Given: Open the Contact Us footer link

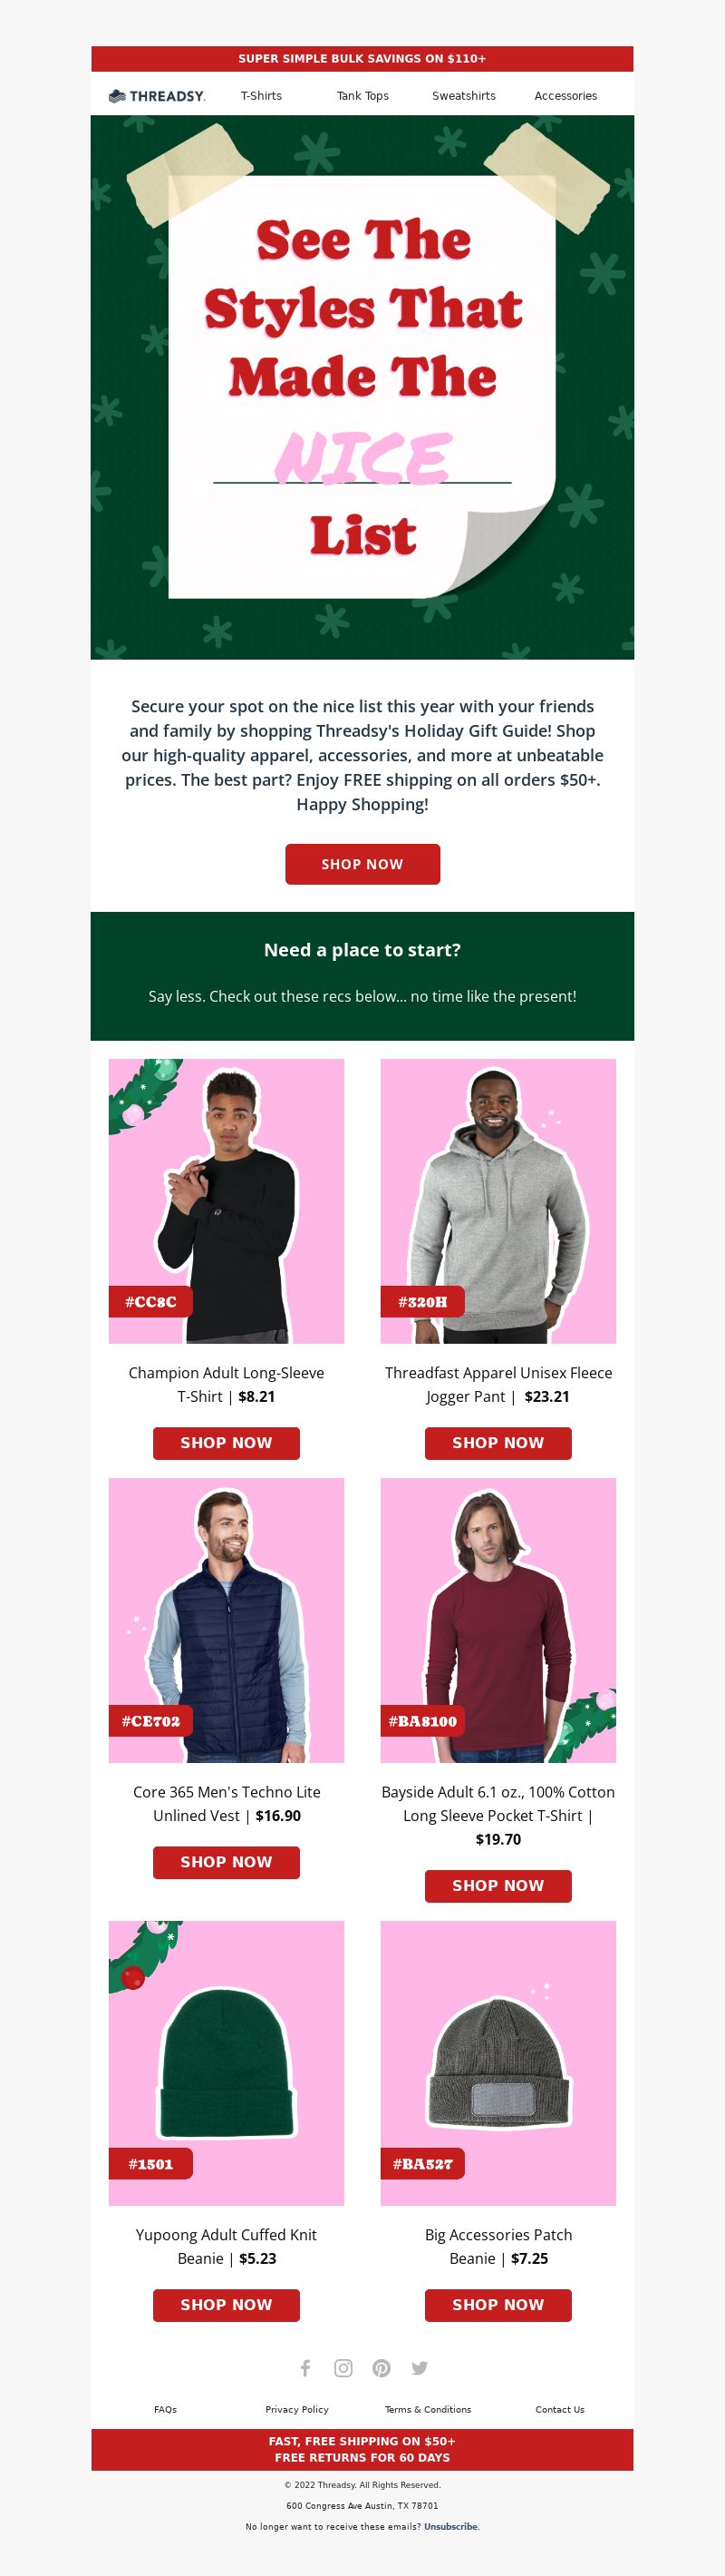Looking at the screenshot, I should 560,2409.
